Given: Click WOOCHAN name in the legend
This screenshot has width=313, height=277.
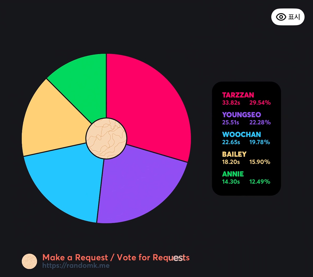Looking at the screenshot, I should pyautogui.click(x=242, y=135).
